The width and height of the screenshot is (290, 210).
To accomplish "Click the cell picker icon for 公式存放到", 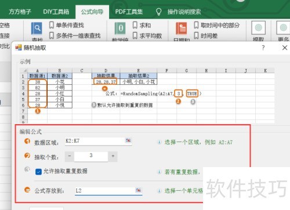I will 139,190.
